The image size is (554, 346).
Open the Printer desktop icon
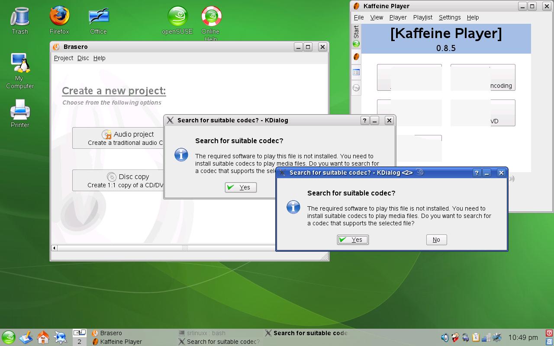[20, 114]
